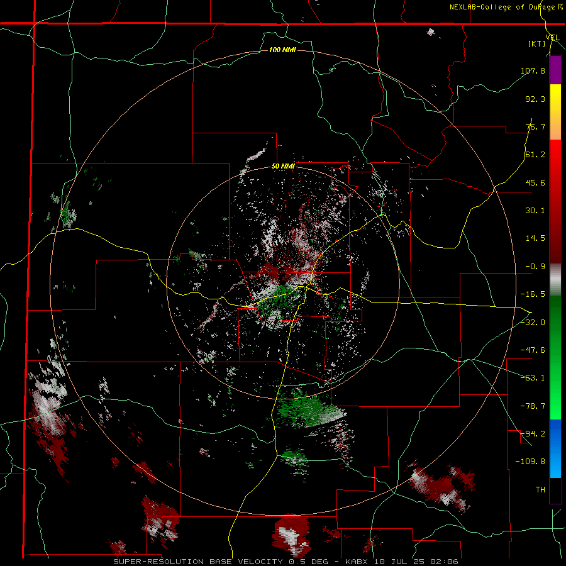Image resolution: width=566 pixels, height=566 pixels.
Task: Pick the gray segment of color bar
Action: pyautogui.click(x=555, y=280)
